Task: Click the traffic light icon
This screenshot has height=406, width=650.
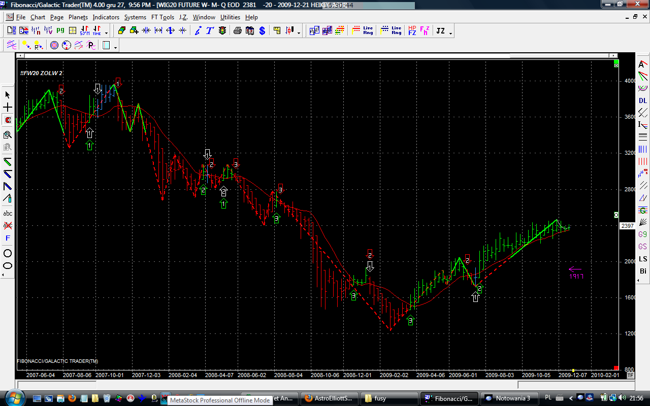Action: pos(222,31)
